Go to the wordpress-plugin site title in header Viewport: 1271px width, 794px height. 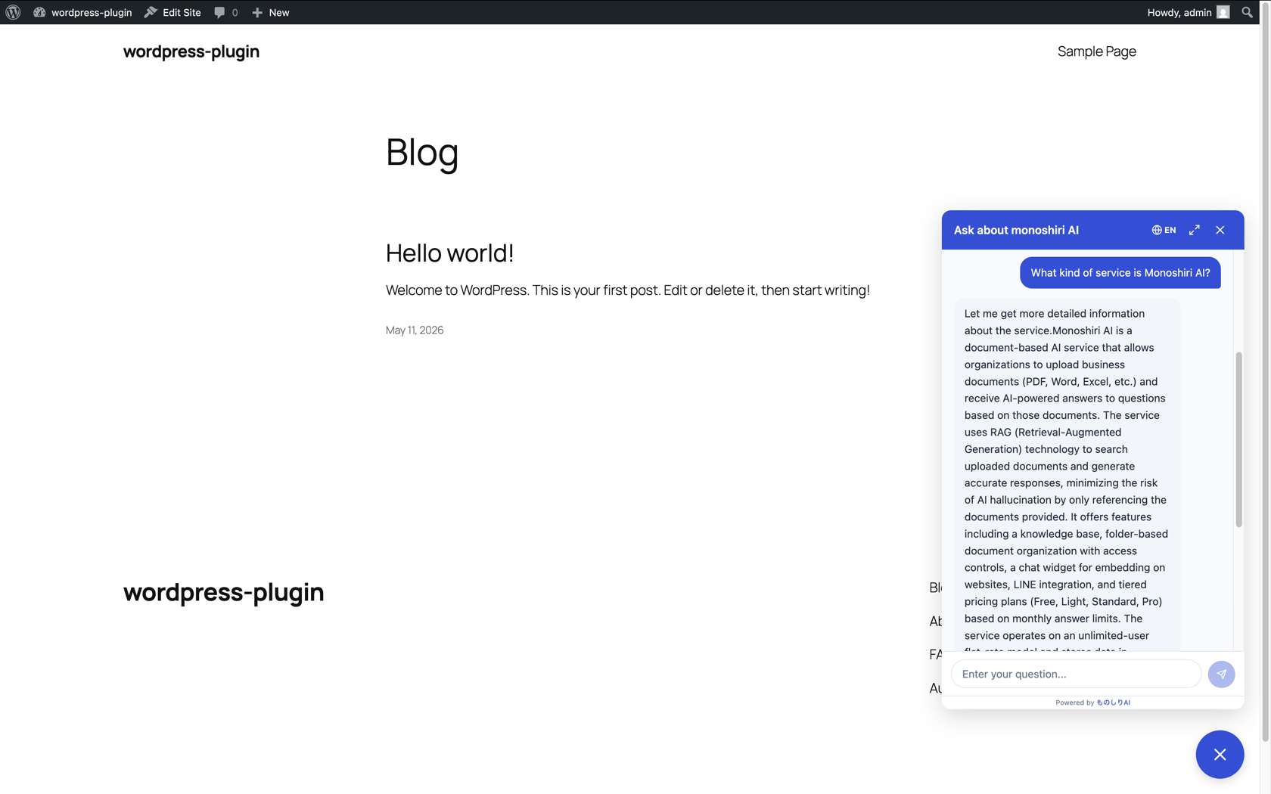(x=191, y=51)
